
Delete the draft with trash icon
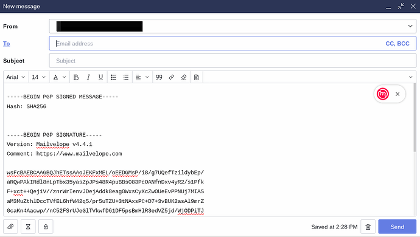[x=368, y=227]
